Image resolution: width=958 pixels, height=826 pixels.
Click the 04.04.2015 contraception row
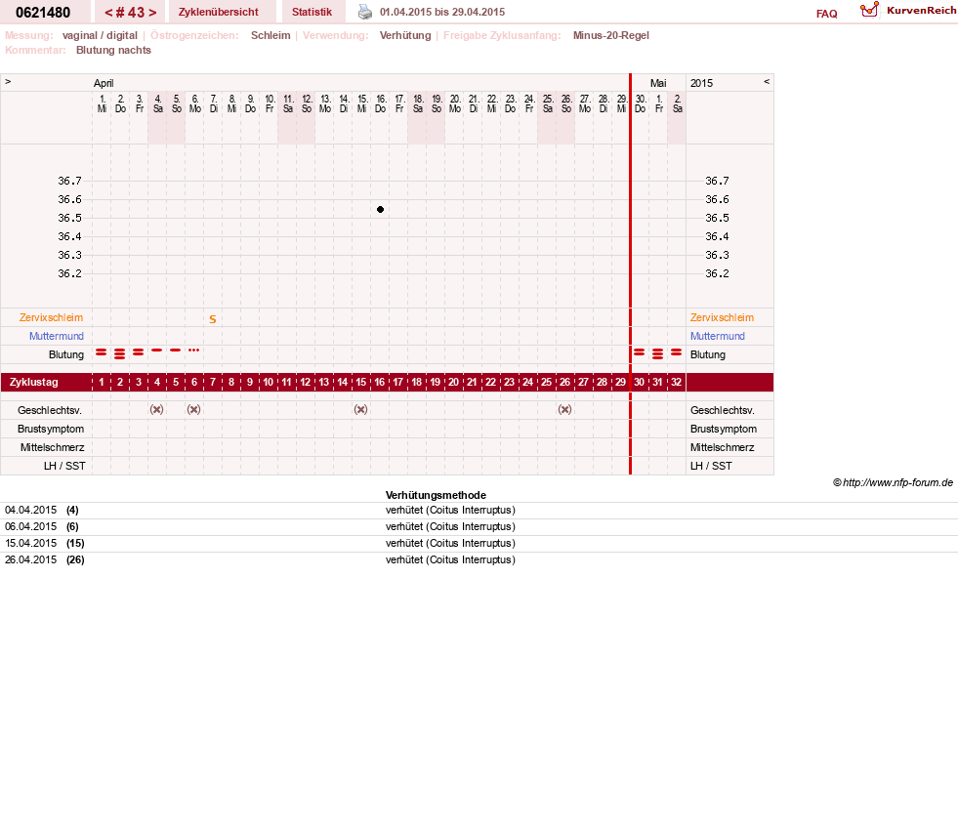pos(479,510)
